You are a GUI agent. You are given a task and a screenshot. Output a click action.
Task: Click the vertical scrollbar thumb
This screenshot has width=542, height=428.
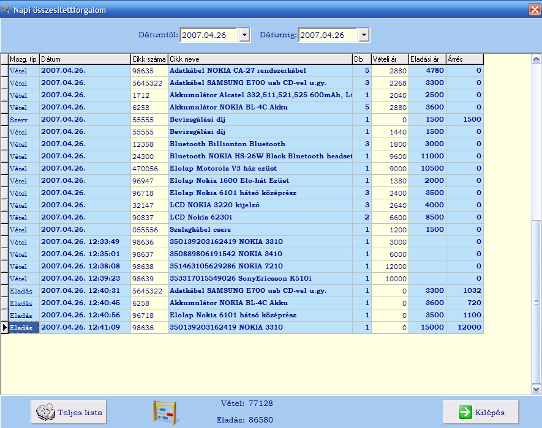[x=536, y=302]
